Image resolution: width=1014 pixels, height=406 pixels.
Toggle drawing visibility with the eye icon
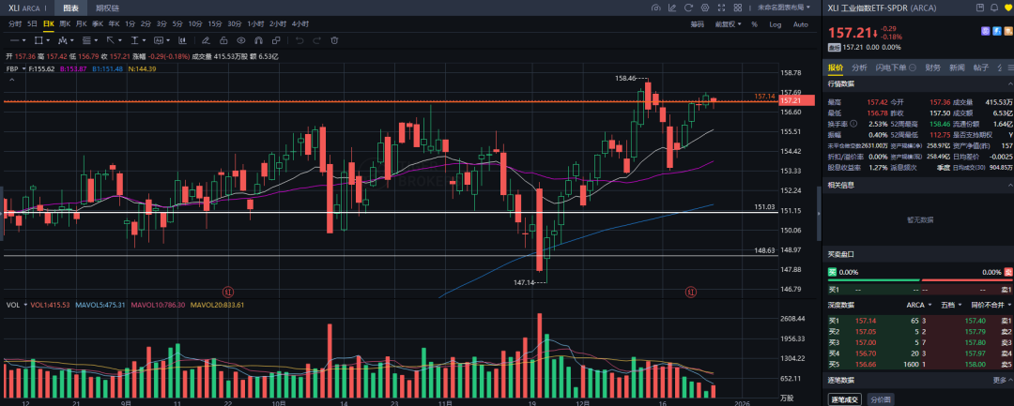[242, 40]
